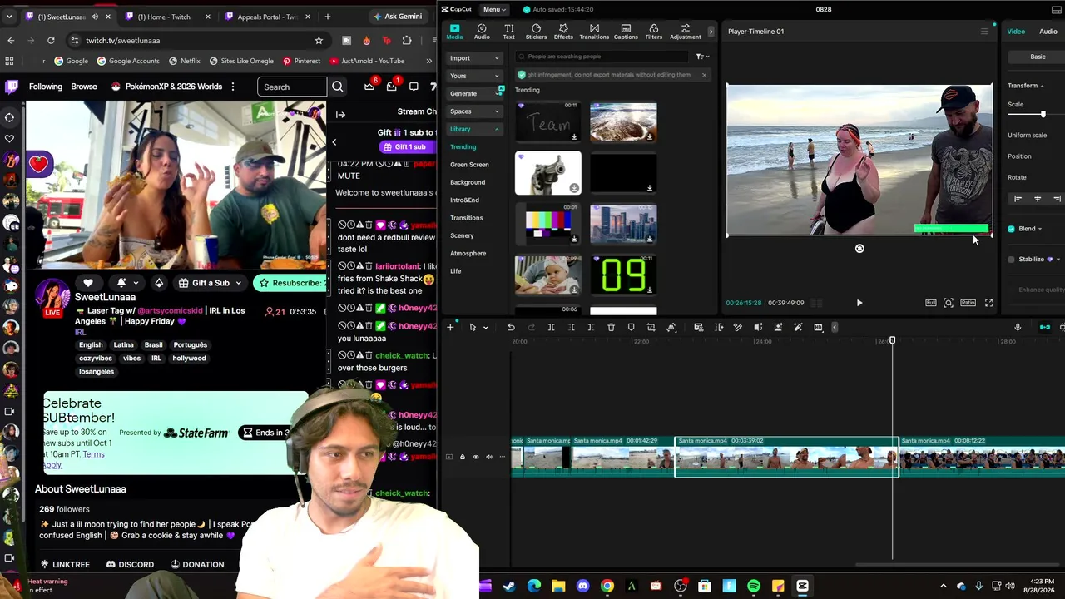Viewport: 1065px width, 599px height.
Task: Open the Text tool in CapCut
Action: point(508,32)
